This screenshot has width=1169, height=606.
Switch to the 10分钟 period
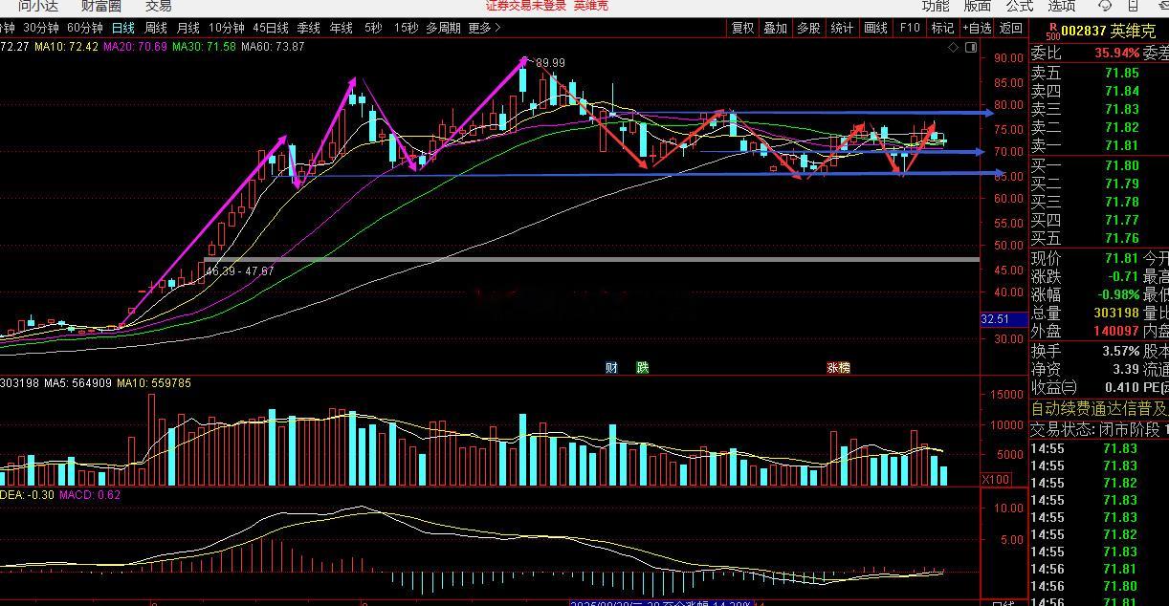point(226,29)
